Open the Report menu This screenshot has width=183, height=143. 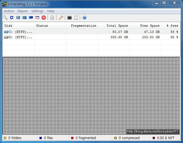(23, 11)
